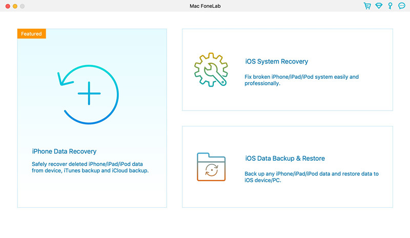
Task: Close the window with red button
Action: [x=8, y=6]
